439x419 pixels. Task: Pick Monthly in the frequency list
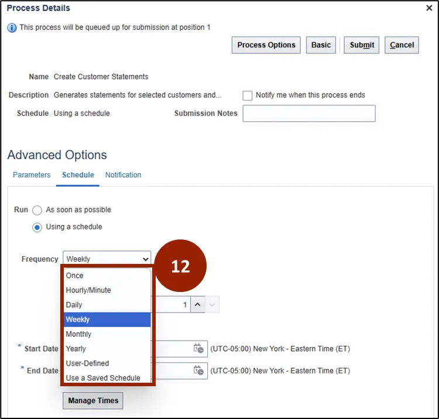(x=79, y=334)
